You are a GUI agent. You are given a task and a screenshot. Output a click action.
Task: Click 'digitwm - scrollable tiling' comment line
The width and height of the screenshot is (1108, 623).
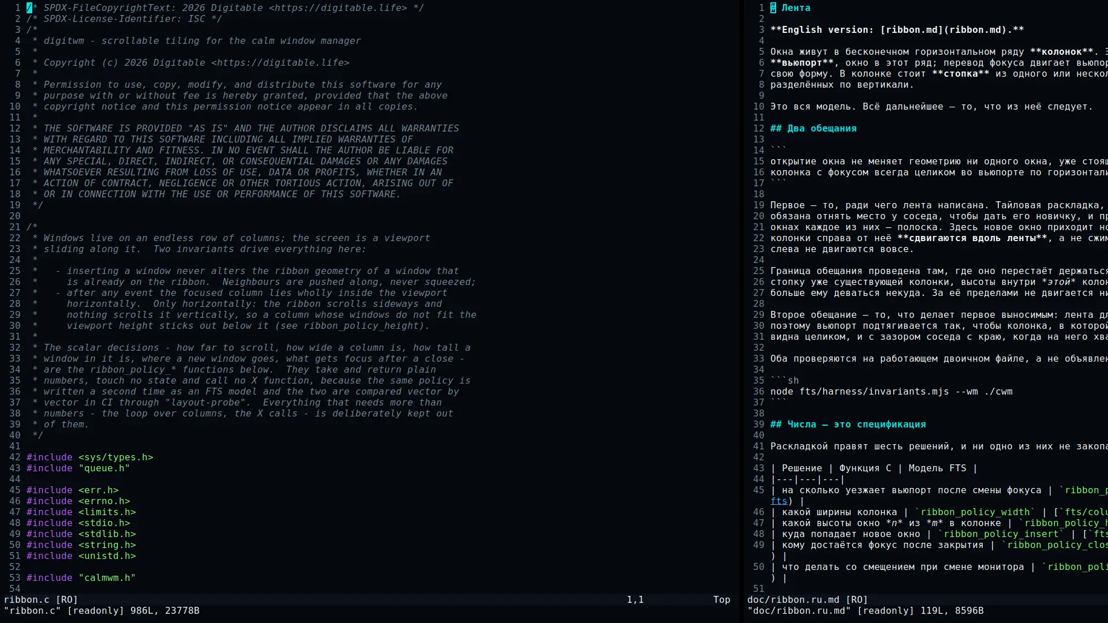coord(196,40)
